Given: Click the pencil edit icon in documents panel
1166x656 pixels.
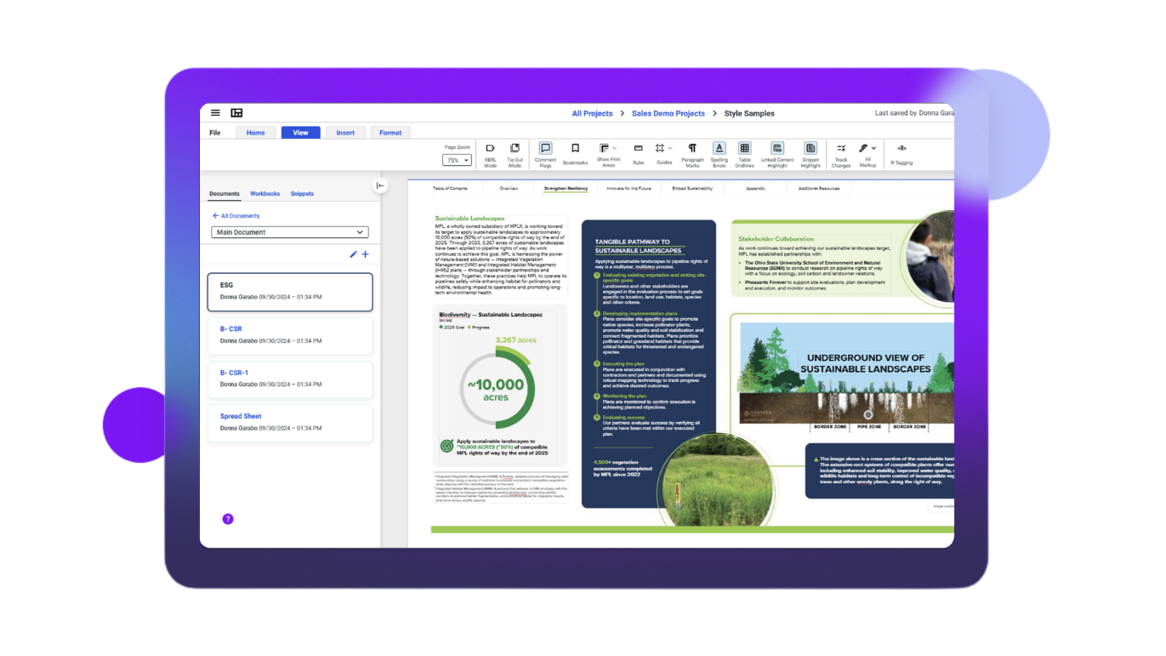Looking at the screenshot, I should point(354,254).
